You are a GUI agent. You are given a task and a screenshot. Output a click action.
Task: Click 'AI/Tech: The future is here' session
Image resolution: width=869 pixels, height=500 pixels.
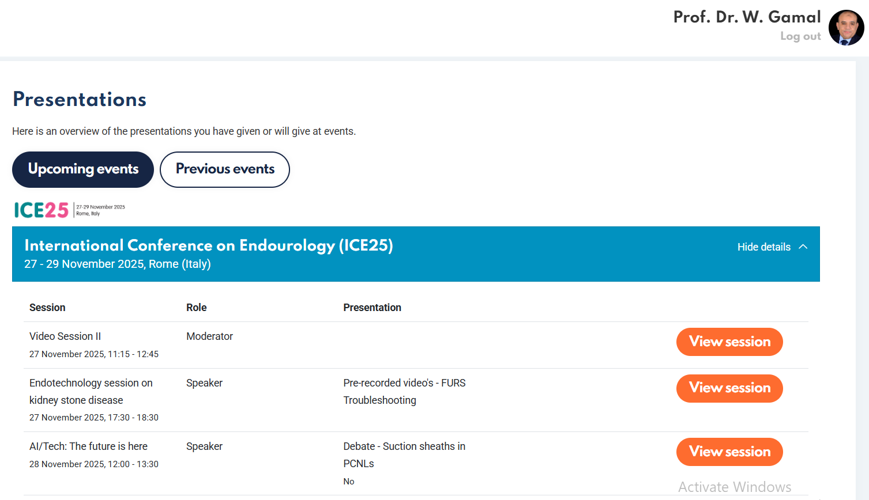click(88, 446)
